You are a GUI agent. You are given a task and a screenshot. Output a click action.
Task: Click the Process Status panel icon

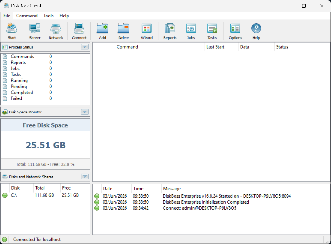point(5,47)
